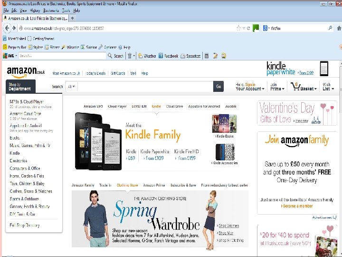Viewport: 342px width, 257px height.
Task: Click the Sign in link
Action: point(250,84)
